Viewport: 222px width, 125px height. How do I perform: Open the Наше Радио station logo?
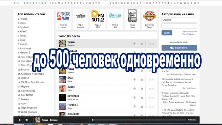(x=133, y=16)
